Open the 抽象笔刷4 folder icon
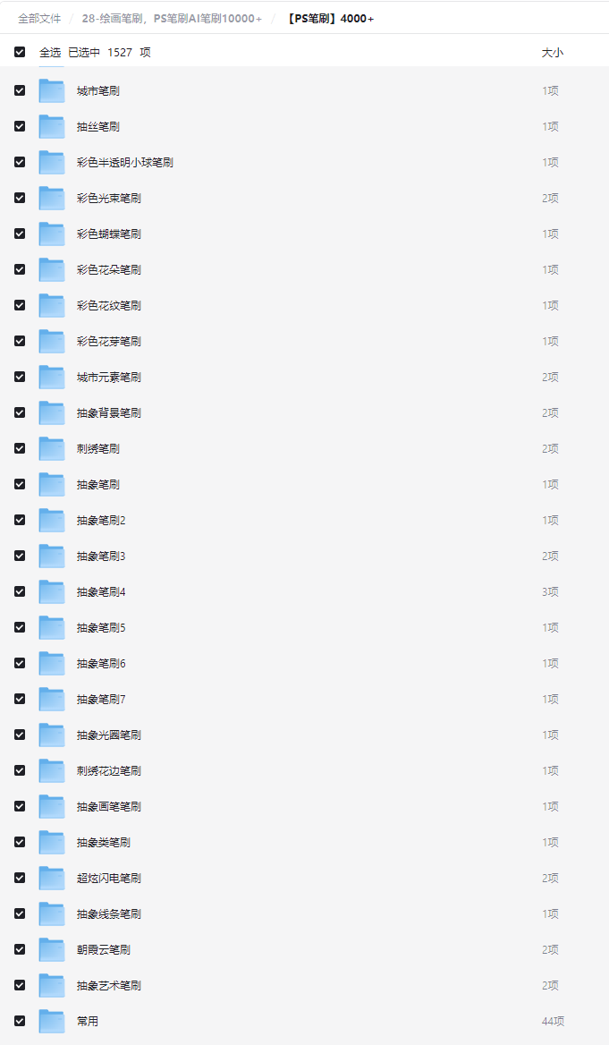Image resolution: width=609 pixels, height=1045 pixels. click(x=51, y=591)
